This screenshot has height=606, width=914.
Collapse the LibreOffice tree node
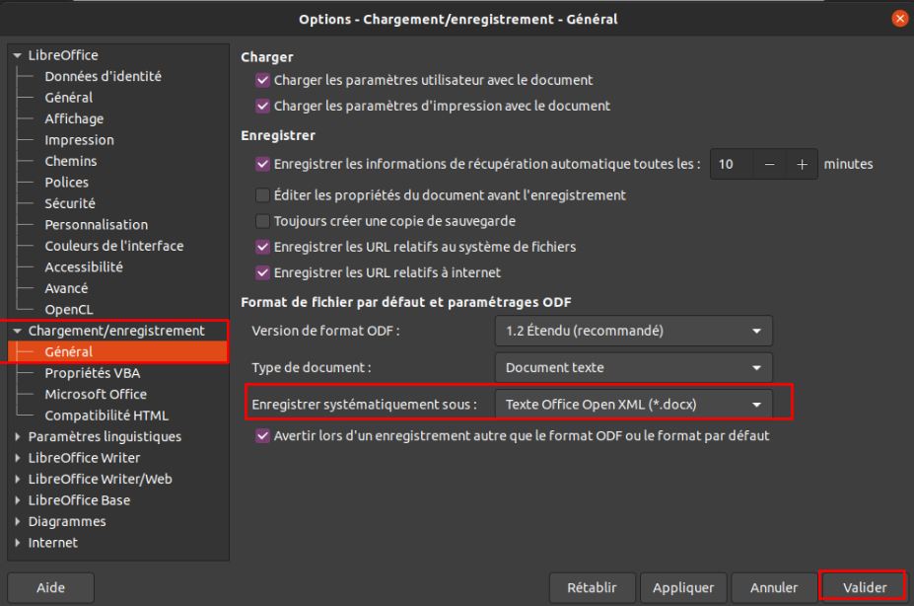coord(18,55)
